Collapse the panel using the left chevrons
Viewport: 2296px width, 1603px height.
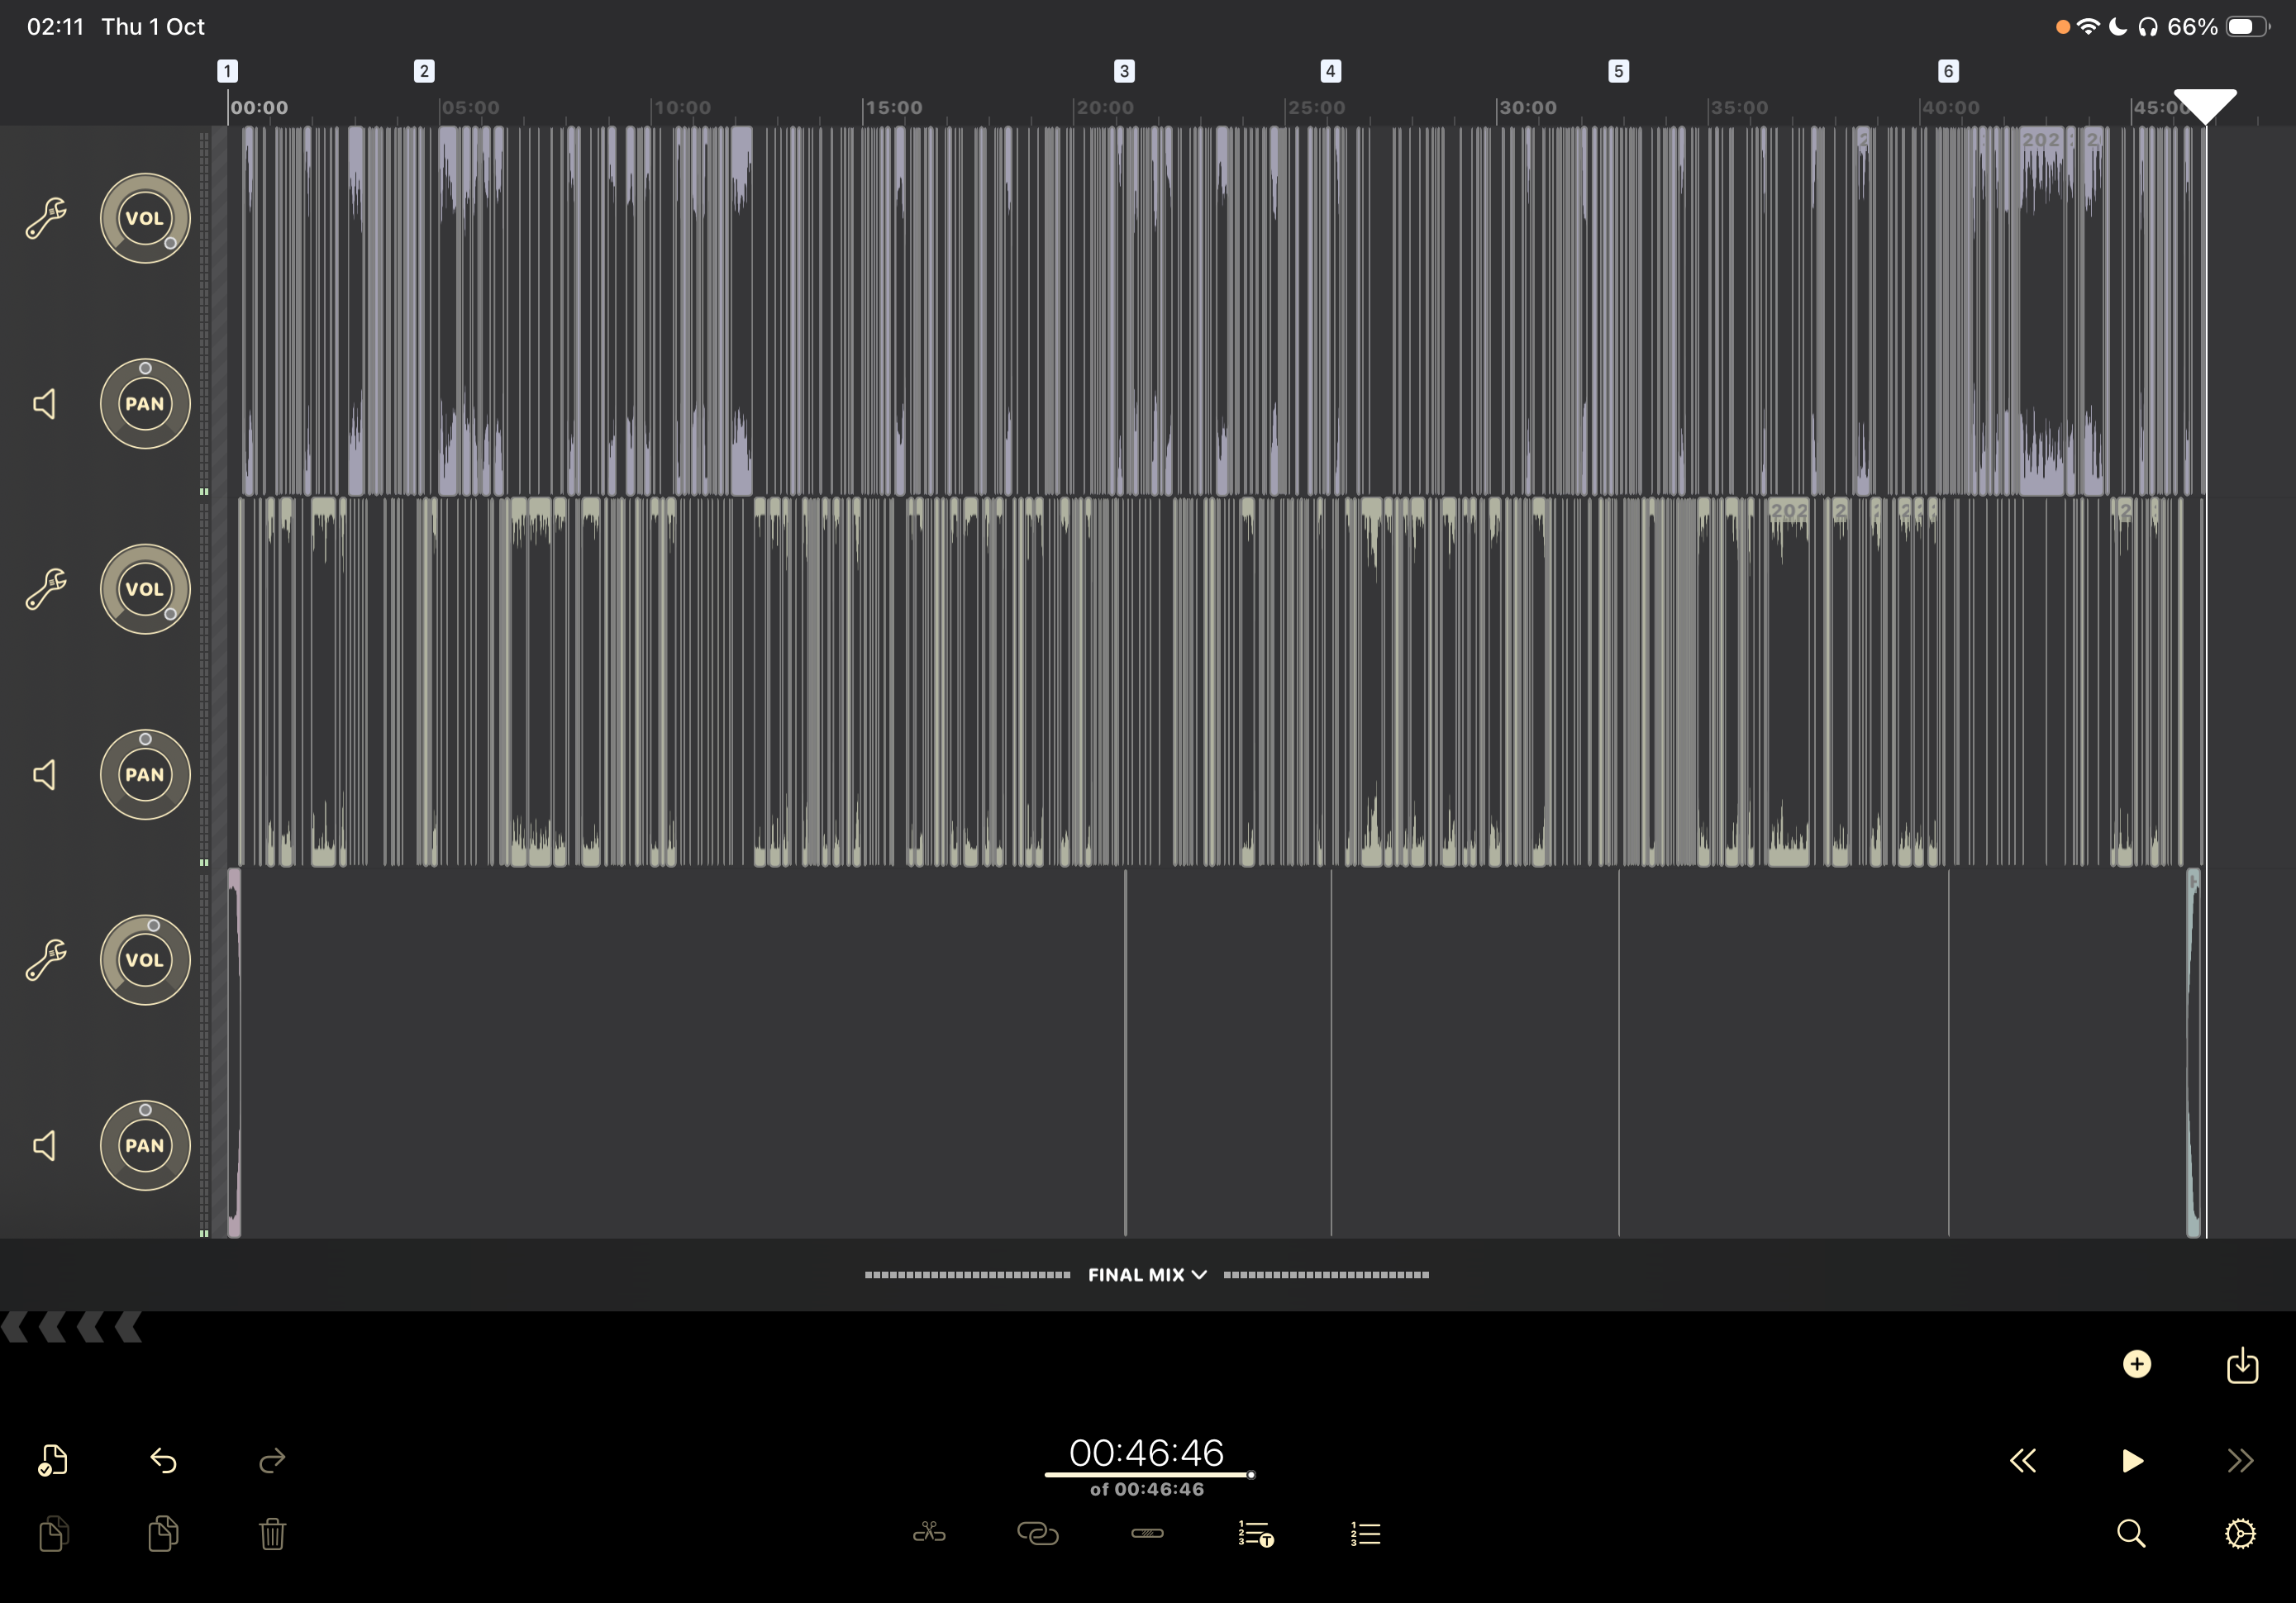click(x=72, y=1328)
